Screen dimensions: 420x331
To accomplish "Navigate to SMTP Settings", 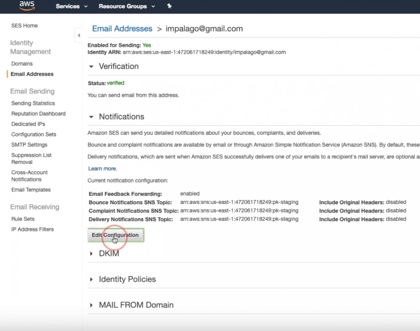I will [x=29, y=145].
